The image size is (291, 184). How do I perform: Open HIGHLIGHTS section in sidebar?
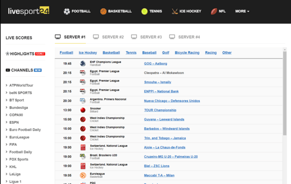(22, 54)
